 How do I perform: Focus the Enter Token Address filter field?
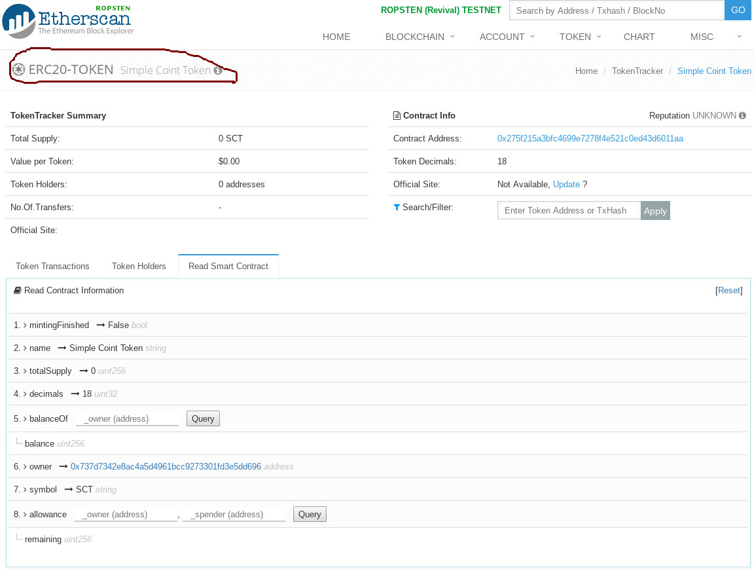(x=569, y=211)
